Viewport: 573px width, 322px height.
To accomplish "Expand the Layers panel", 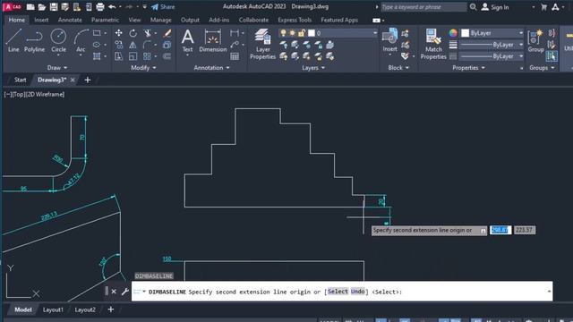I will click(313, 68).
